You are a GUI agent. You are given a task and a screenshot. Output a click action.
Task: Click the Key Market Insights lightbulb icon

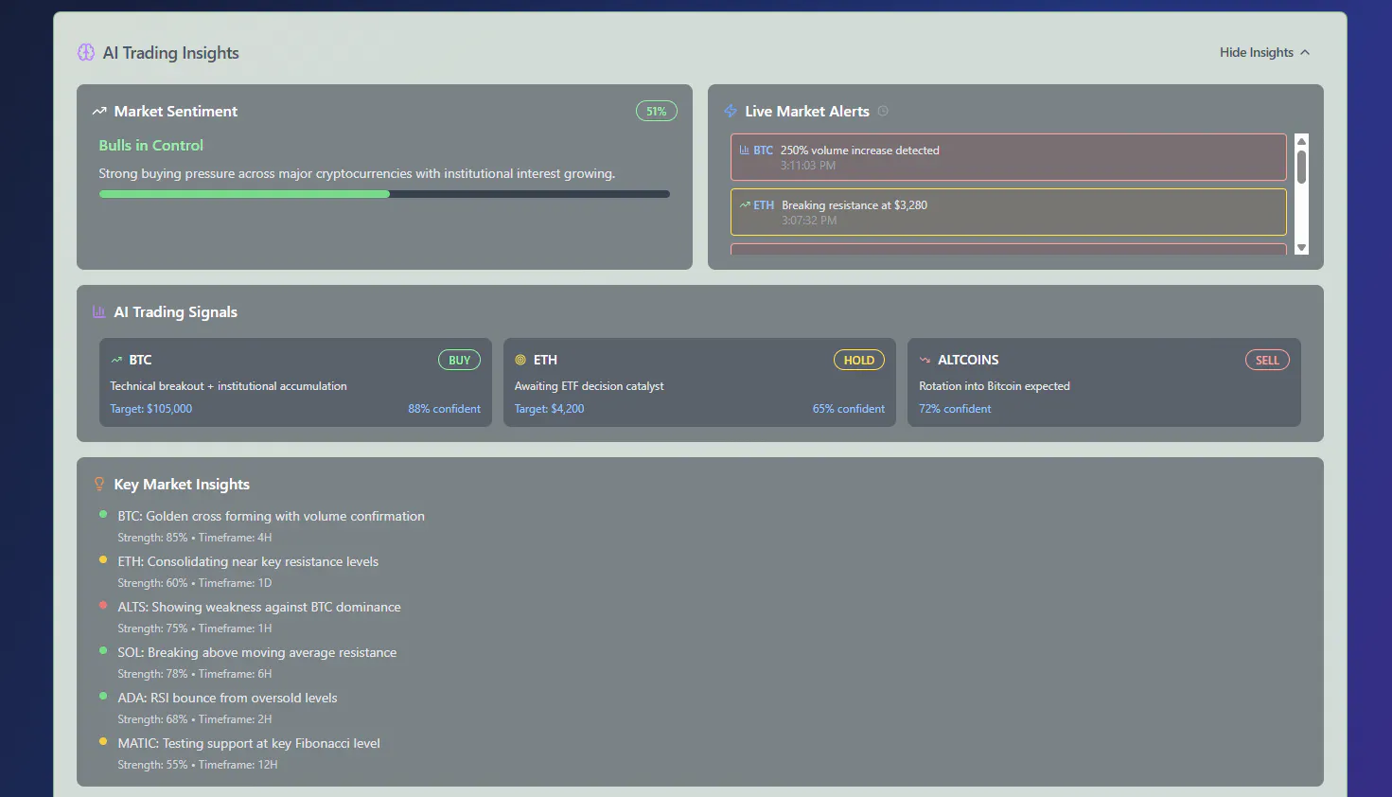(99, 484)
